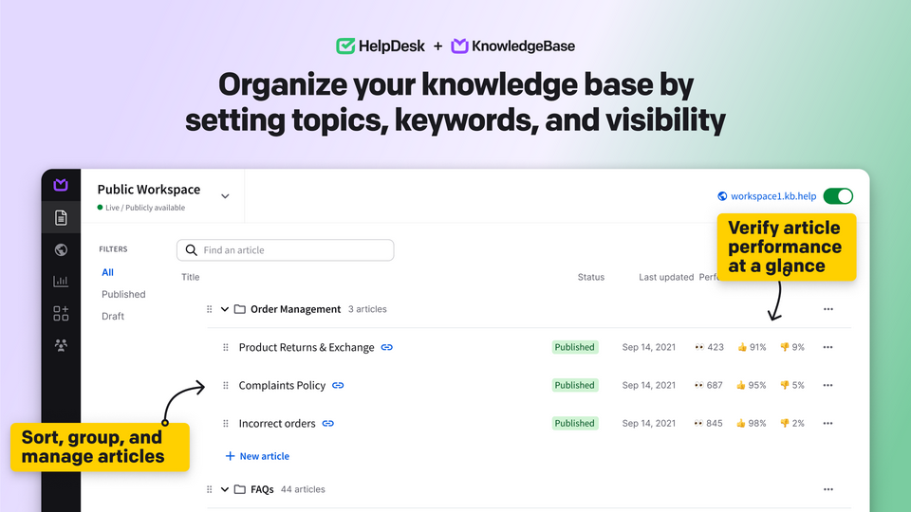Open the team members icon in sidebar
Screen dimensions: 911x512
61,345
